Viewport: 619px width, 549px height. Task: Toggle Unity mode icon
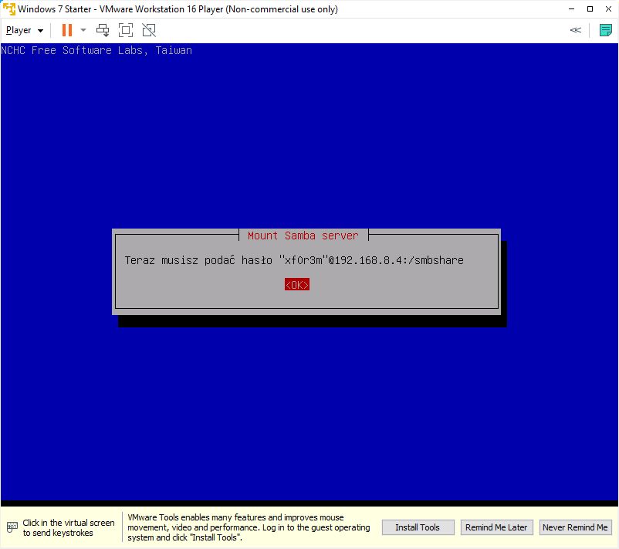pos(149,30)
